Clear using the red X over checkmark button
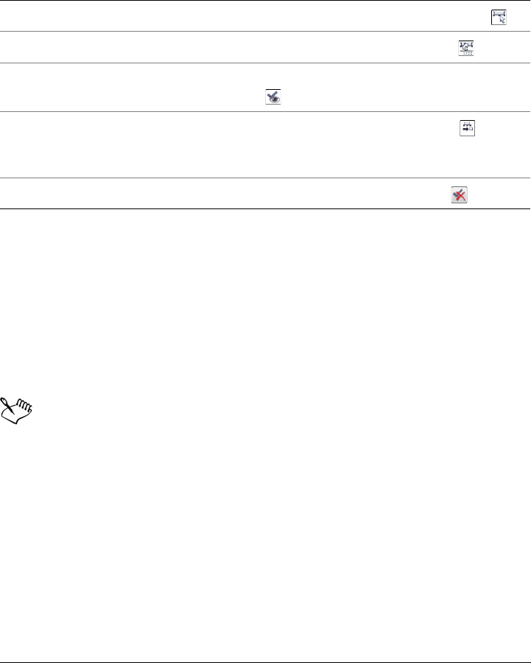The image size is (531, 663). [459, 194]
